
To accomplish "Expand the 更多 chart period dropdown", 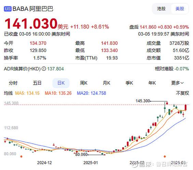I will [x=177, y=83].
